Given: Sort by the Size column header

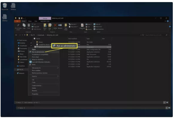Looking at the screenshot, I should (x=103, y=39).
